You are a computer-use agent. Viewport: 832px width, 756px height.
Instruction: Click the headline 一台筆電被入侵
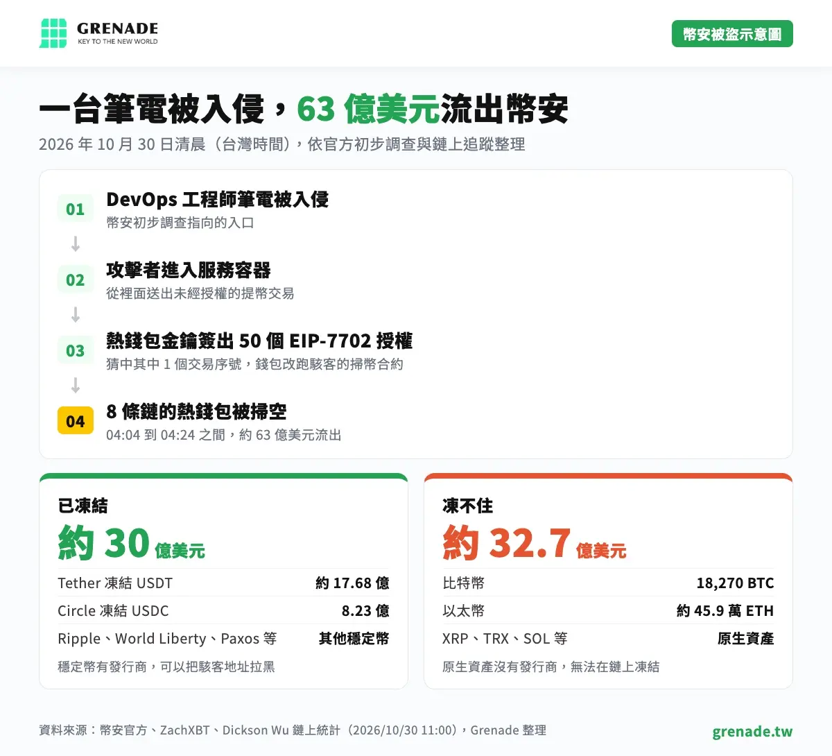(152, 109)
